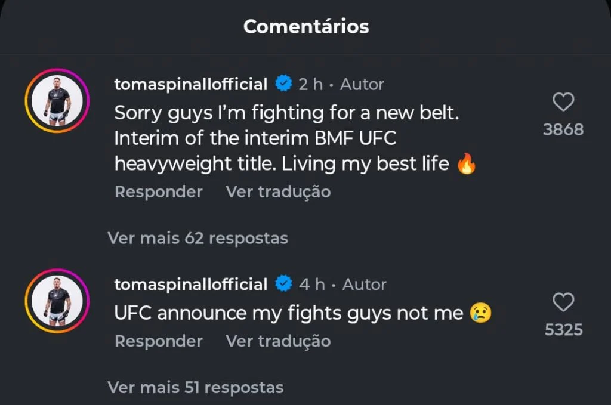The width and height of the screenshot is (611, 405).
Task: Click "Ver tradução" on the top comment
Action: click(x=277, y=191)
